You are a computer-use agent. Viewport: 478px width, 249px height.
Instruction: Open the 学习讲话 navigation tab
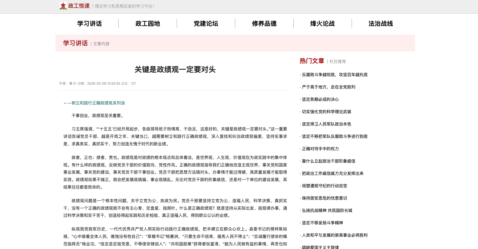(x=89, y=24)
